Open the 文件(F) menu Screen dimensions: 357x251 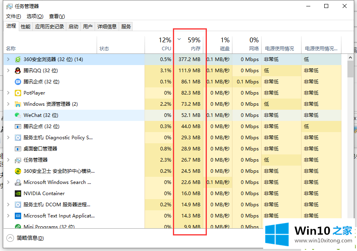pyautogui.click(x=14, y=16)
